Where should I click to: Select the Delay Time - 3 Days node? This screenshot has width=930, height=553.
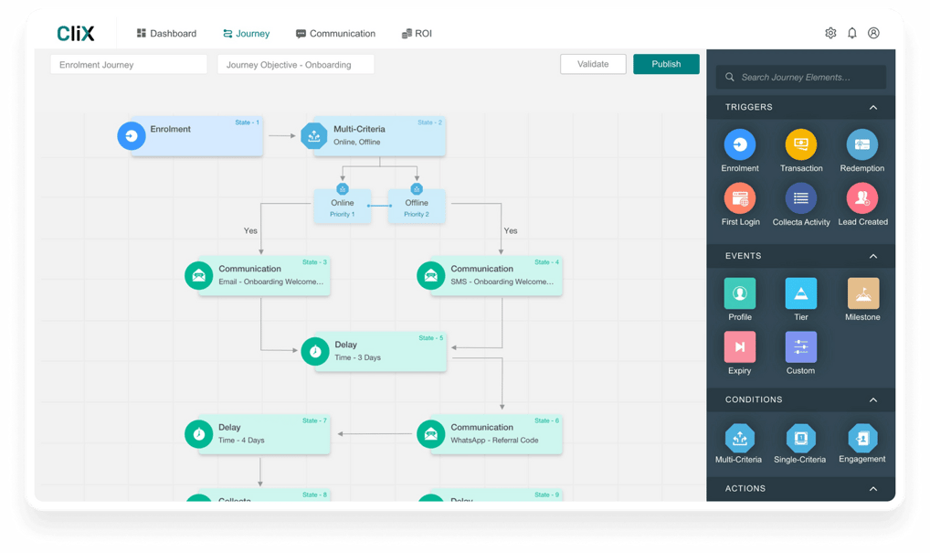[380, 351]
